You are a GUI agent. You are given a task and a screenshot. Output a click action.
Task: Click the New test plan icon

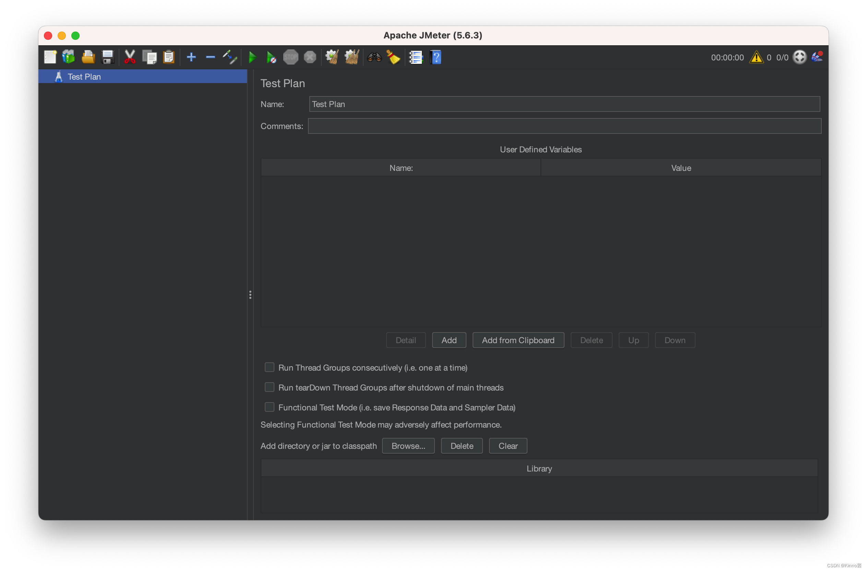pyautogui.click(x=50, y=57)
